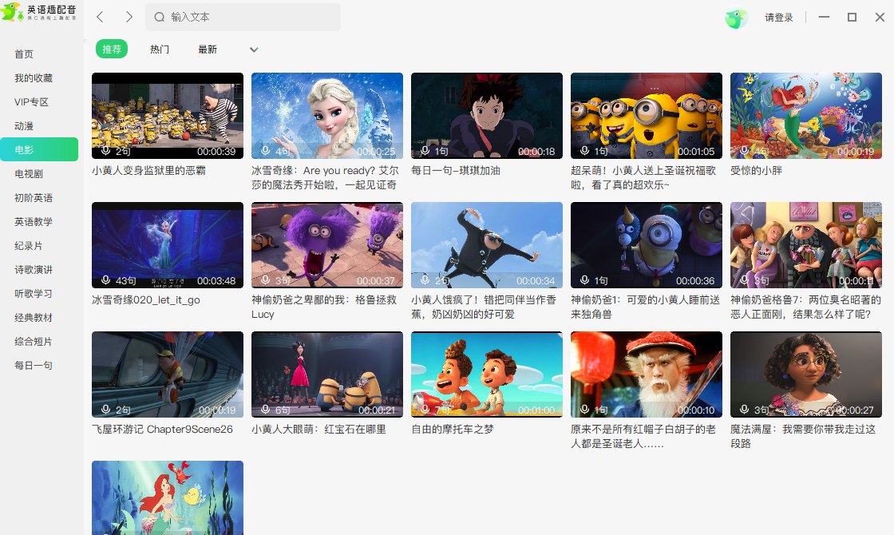Click the 输入文本 search field
The height and width of the screenshot is (535, 894).
(x=247, y=17)
